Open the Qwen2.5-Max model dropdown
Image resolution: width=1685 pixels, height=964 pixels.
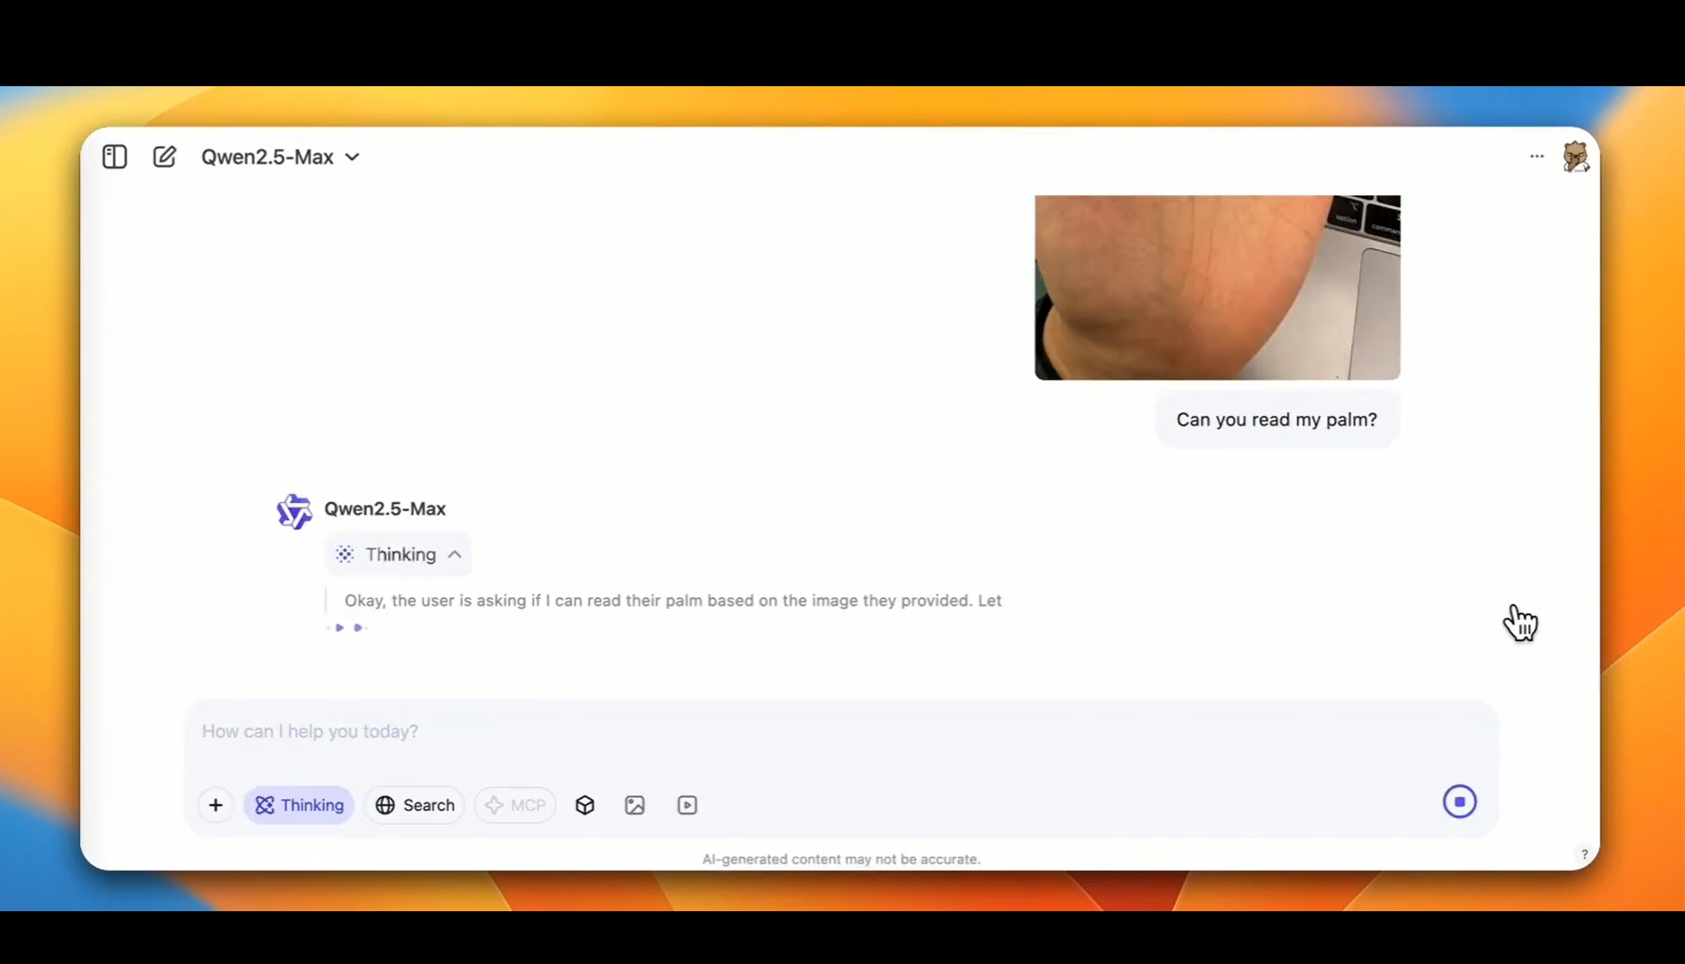click(x=281, y=157)
